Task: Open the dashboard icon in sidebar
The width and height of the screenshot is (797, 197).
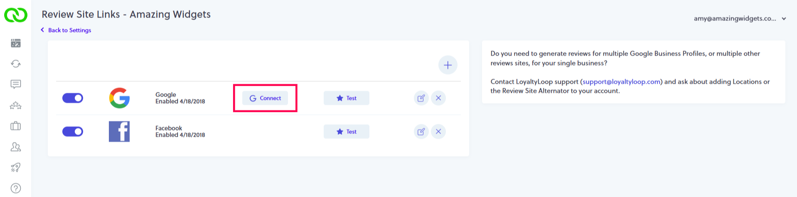Action: [x=16, y=43]
